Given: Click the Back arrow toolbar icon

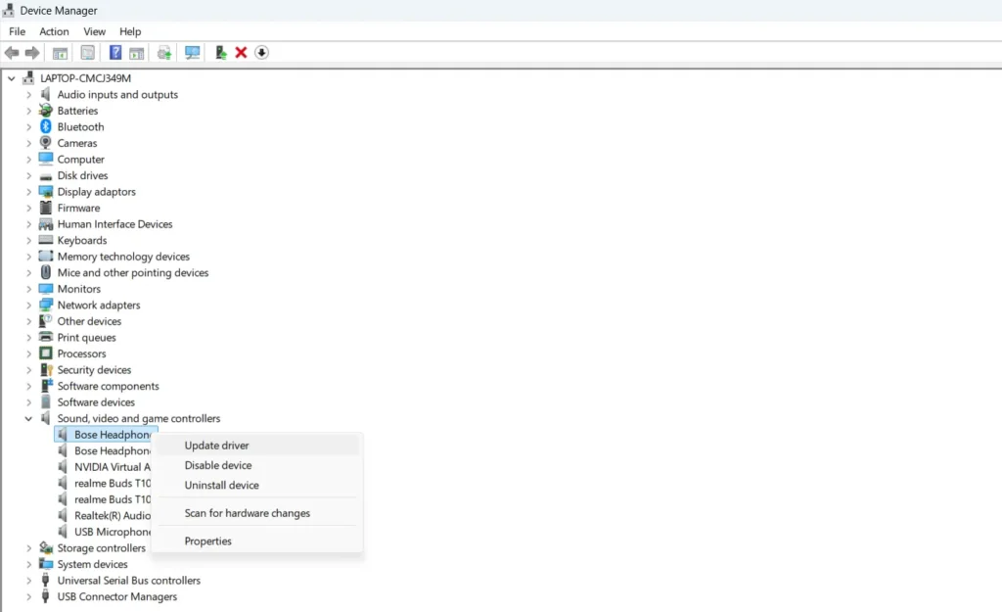Looking at the screenshot, I should [12, 53].
